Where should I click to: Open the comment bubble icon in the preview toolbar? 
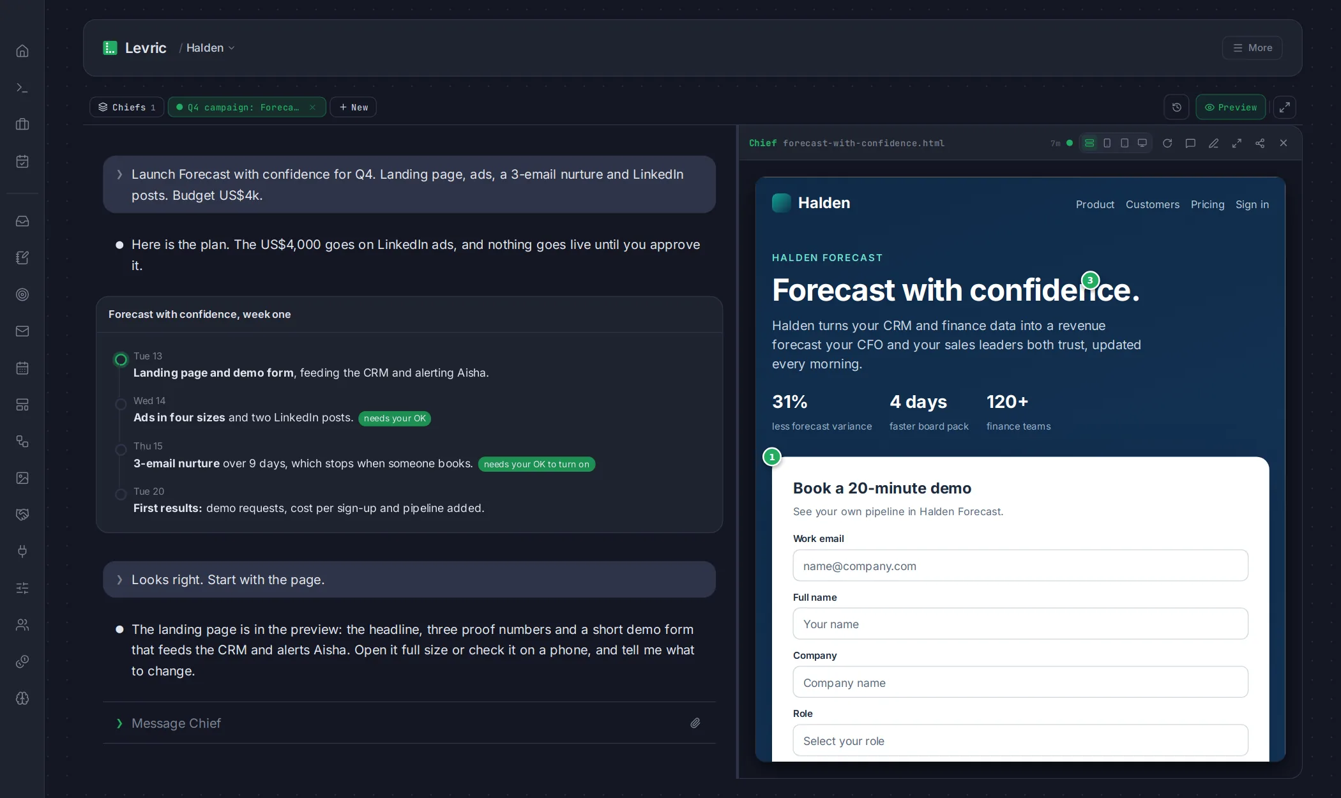[x=1190, y=143]
